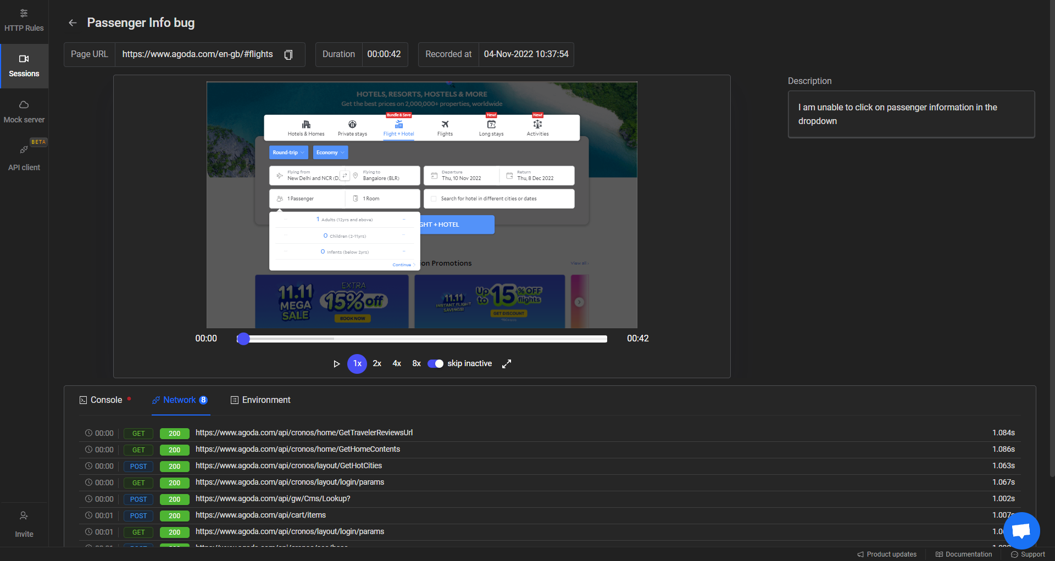Select GetHotCities network request
1055x561 pixels.
click(549, 466)
